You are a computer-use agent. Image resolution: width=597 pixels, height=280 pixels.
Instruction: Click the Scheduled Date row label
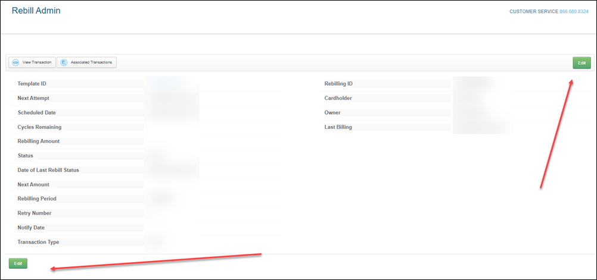(x=37, y=112)
